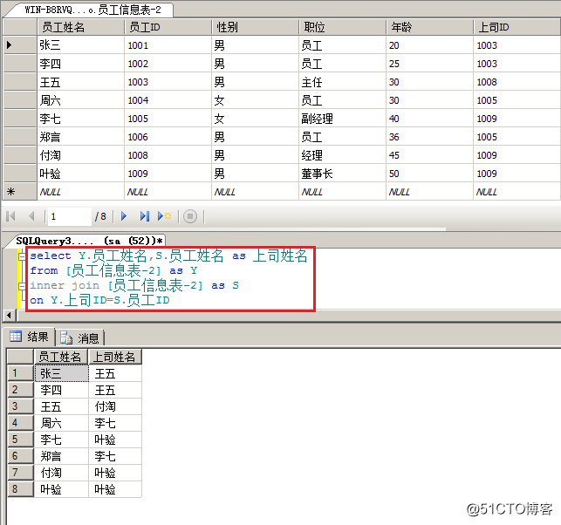Stop query execution round button
Image resolution: width=561 pixels, height=525 pixels.
[190, 216]
